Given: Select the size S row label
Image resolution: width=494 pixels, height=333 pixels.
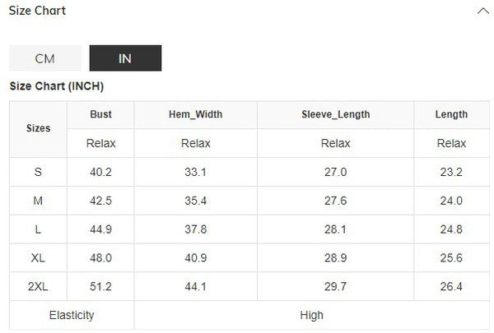Looking at the screenshot, I should (x=39, y=172).
